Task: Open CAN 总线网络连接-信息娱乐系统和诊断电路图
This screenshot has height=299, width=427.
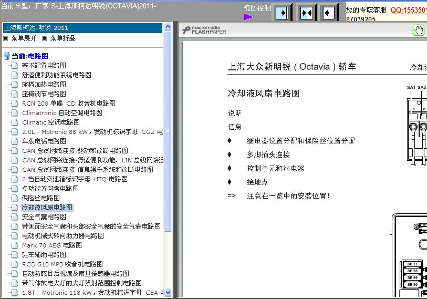Action: pyautogui.click(x=87, y=170)
